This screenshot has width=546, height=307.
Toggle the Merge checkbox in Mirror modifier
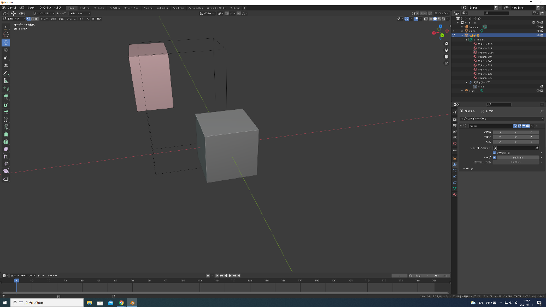tap(494, 157)
